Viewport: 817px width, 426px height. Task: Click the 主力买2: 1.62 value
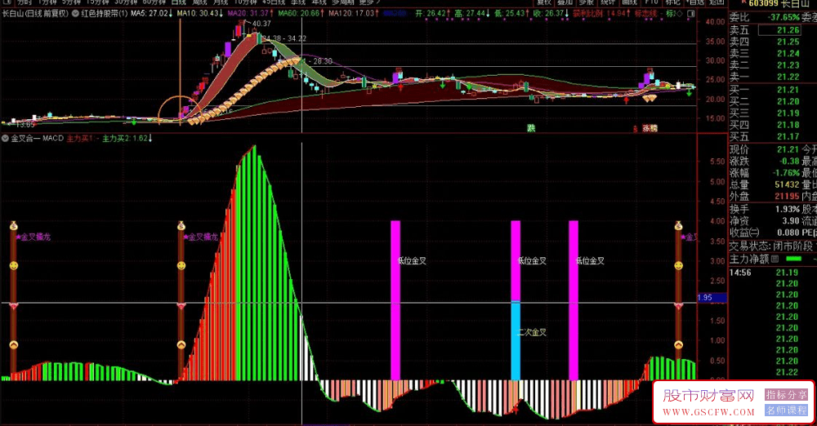(127, 139)
